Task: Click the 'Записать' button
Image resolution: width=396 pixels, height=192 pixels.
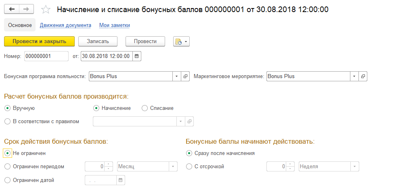Action: (x=98, y=41)
